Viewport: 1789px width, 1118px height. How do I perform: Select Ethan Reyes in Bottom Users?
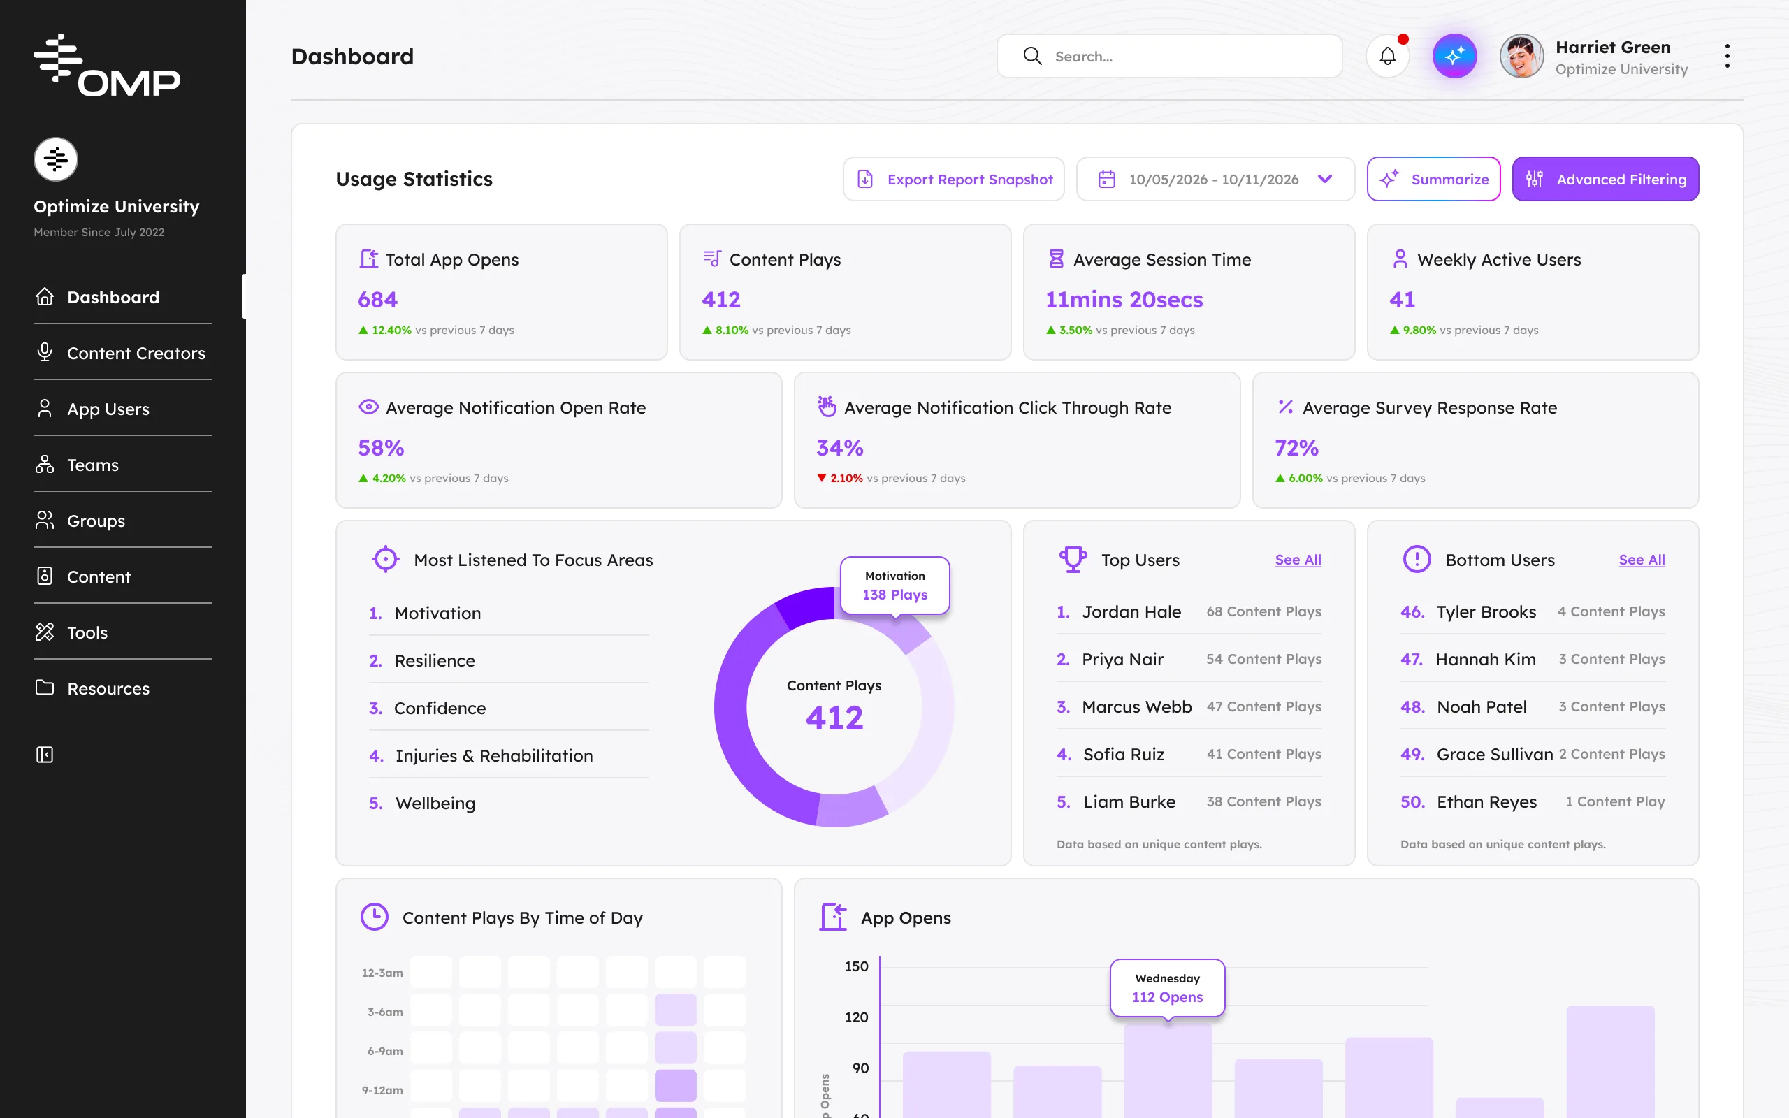click(1533, 801)
